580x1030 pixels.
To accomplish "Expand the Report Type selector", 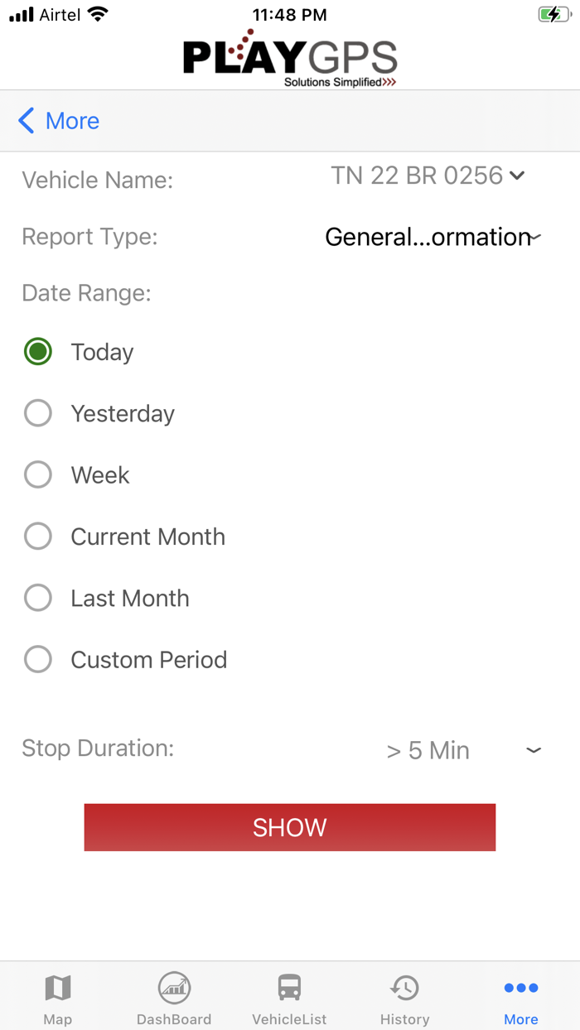I will click(534, 237).
